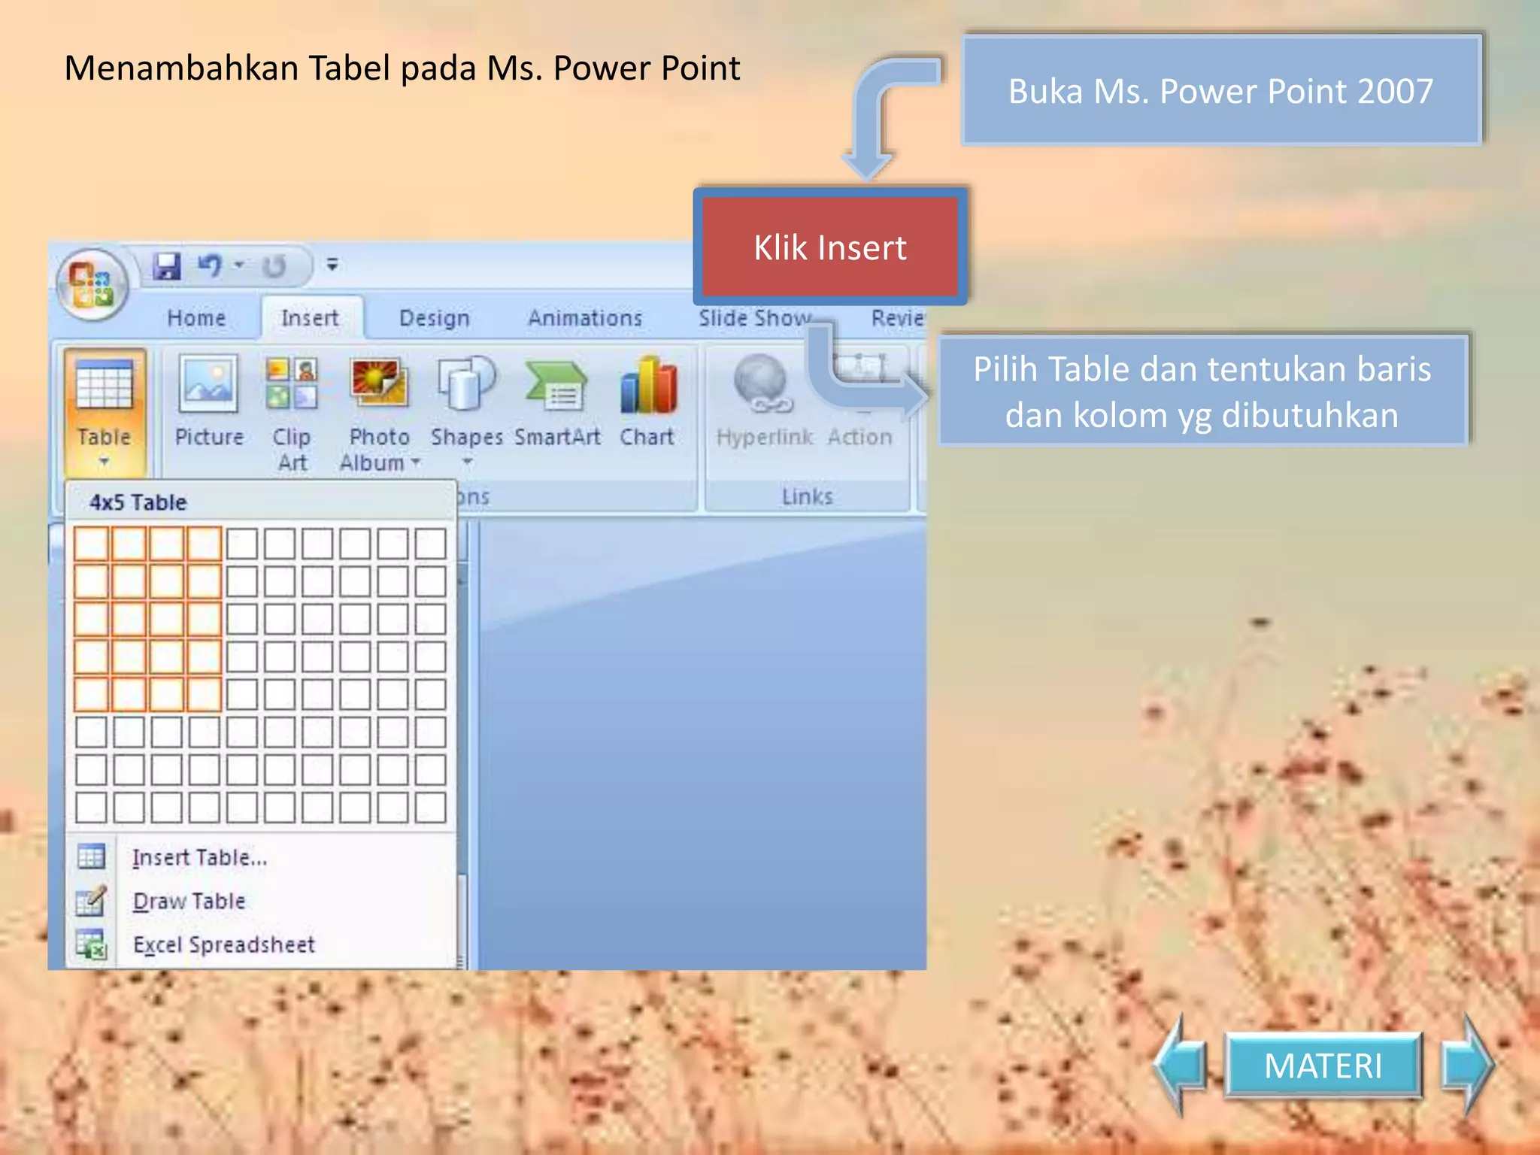Open the Design tab

434,319
